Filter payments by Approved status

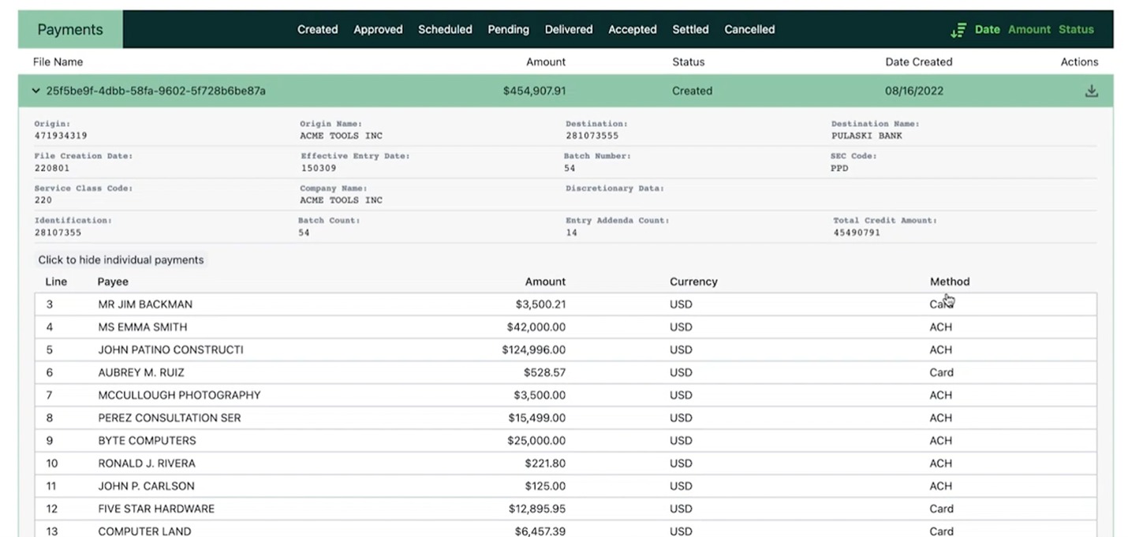pyautogui.click(x=378, y=29)
